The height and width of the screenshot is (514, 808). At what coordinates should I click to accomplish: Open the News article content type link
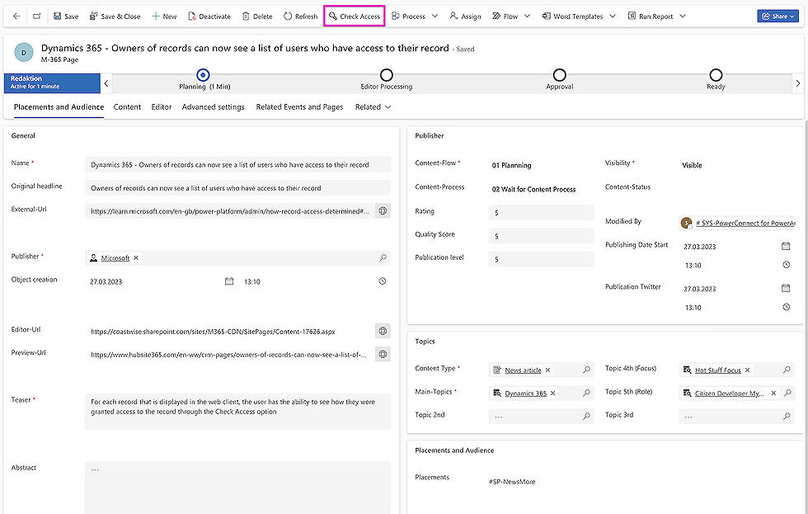pyautogui.click(x=523, y=370)
